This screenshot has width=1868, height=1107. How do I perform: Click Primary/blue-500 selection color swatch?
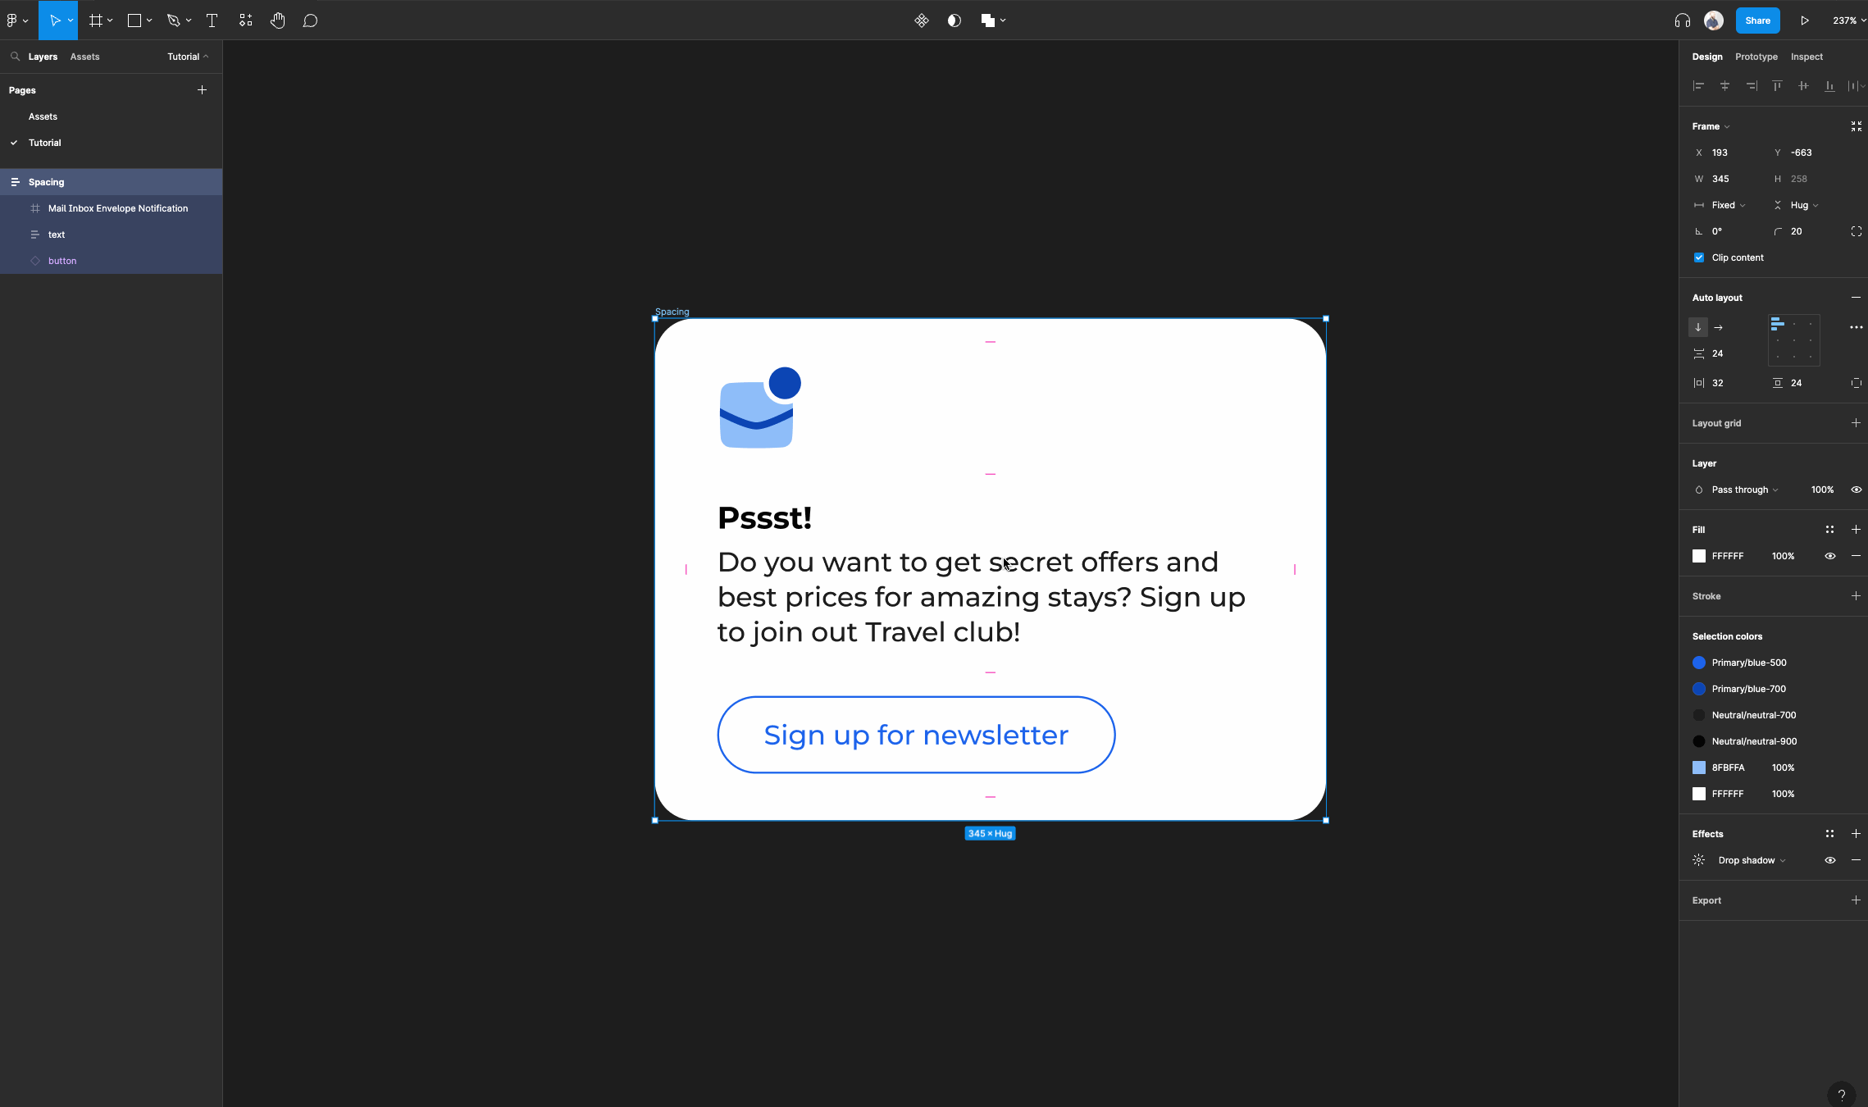coord(1699,663)
